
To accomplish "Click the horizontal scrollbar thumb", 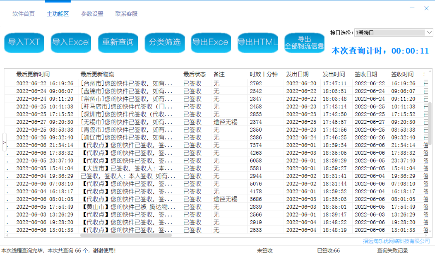I will point(126,235).
